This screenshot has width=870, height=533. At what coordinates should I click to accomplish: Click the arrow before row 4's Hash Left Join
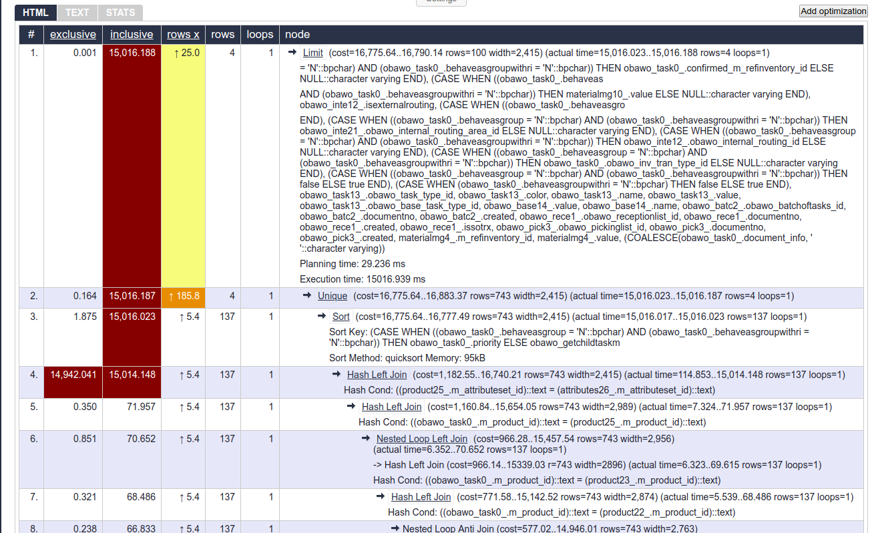tap(337, 375)
